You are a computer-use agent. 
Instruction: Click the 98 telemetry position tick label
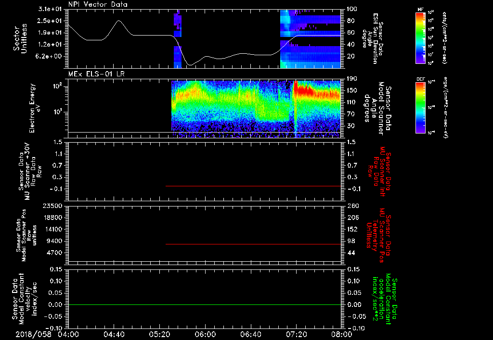[351, 241]
